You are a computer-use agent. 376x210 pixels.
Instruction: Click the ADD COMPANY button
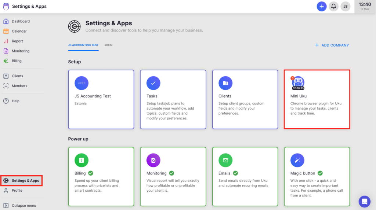pyautogui.click(x=332, y=45)
